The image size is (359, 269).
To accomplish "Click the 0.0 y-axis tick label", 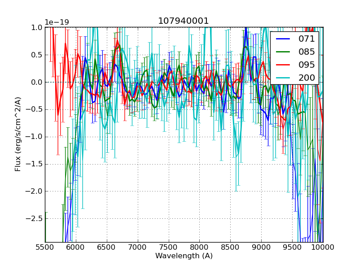I will [x=36, y=82].
